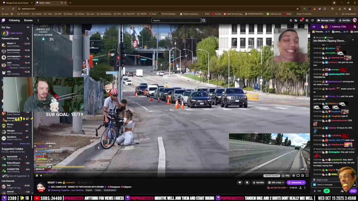Open the chat community users icon

point(355,27)
